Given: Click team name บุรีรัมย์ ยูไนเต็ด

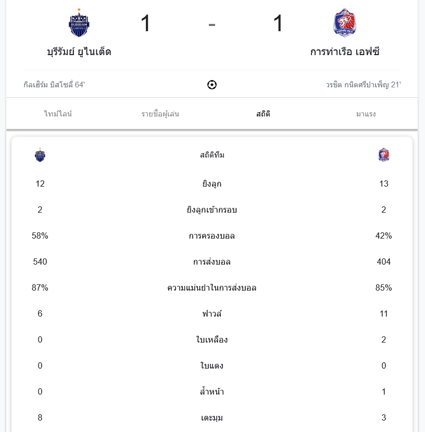Looking at the screenshot, I should 79,52.
